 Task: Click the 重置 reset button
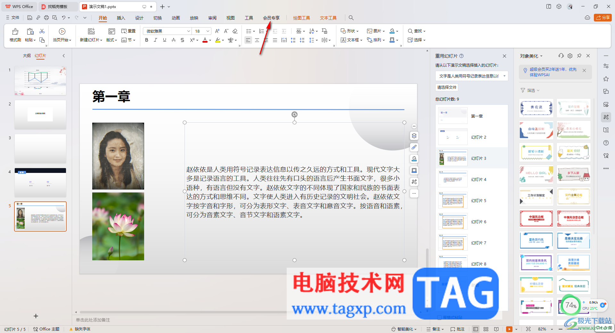(x=128, y=31)
